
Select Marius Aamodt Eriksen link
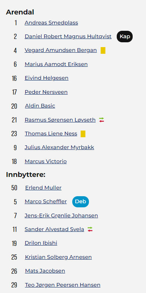pos(56,64)
